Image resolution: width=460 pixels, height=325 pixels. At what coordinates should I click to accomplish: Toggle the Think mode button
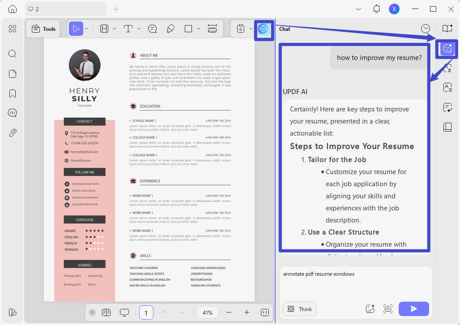(299, 309)
